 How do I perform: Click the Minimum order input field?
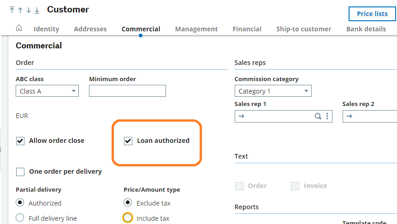tap(127, 91)
